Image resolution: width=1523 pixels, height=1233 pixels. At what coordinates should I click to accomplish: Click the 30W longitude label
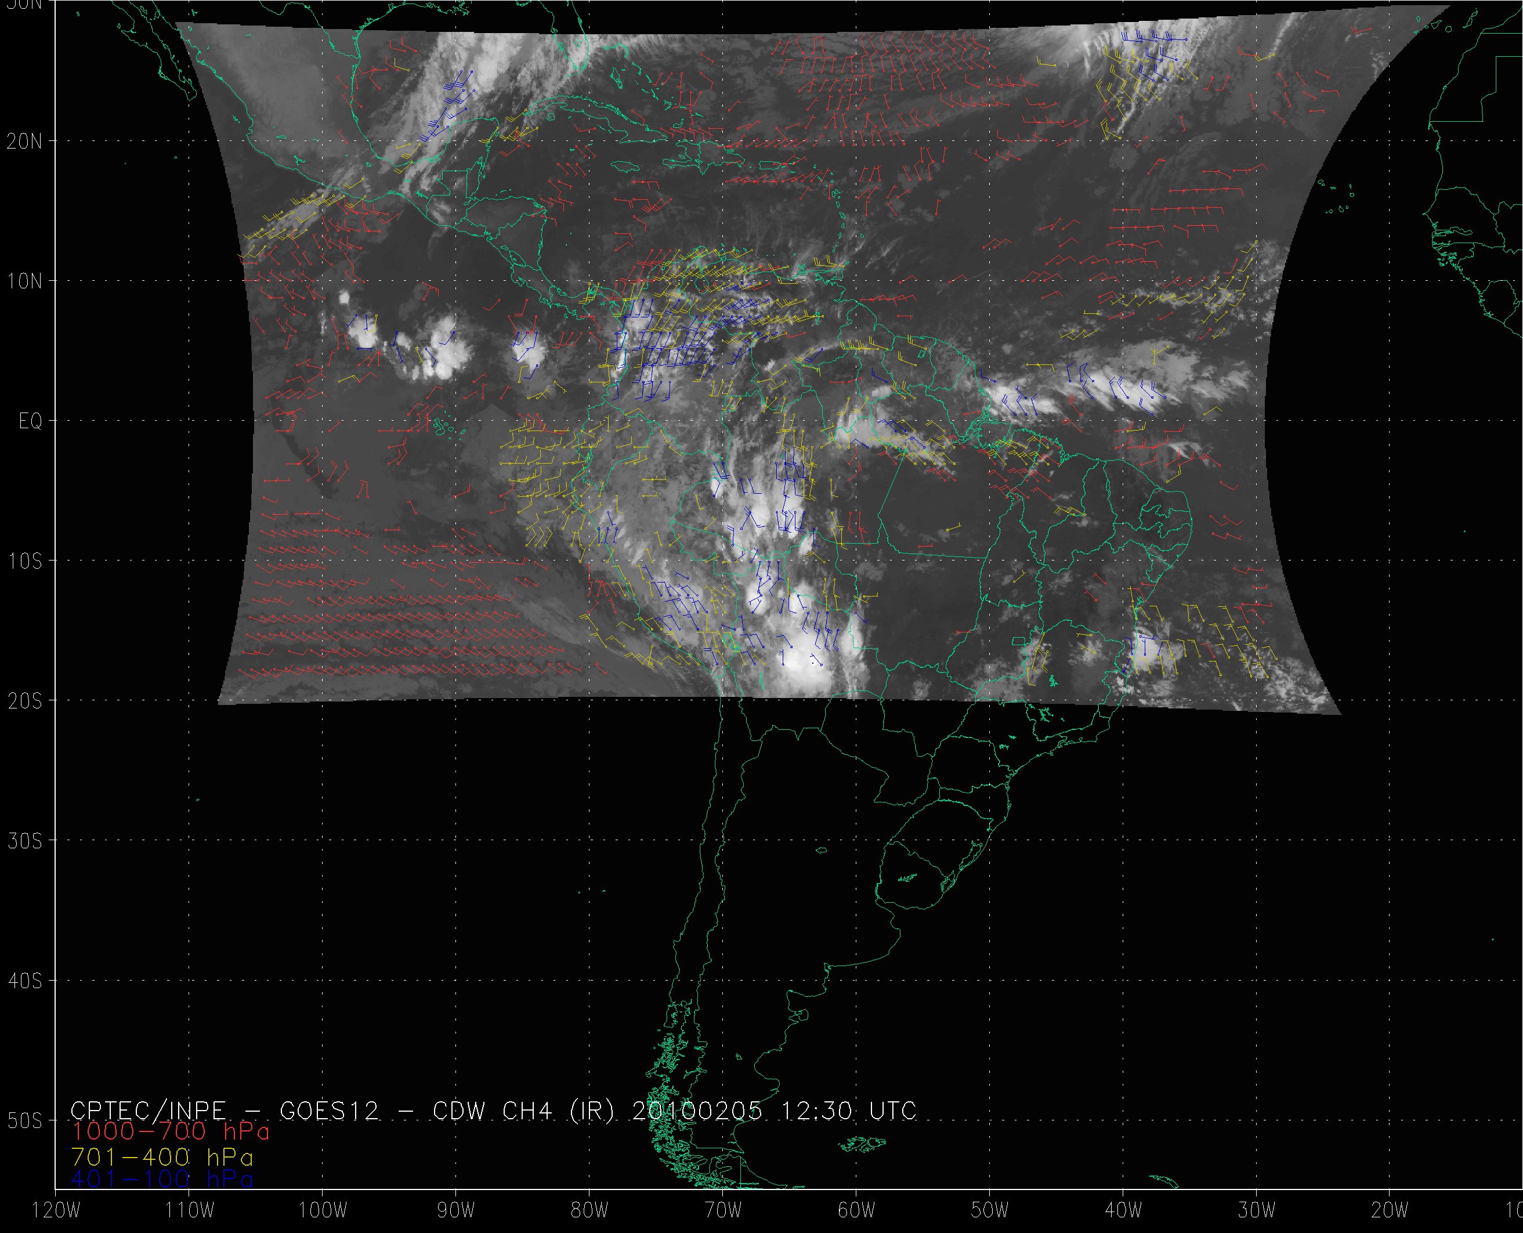click(1257, 1211)
